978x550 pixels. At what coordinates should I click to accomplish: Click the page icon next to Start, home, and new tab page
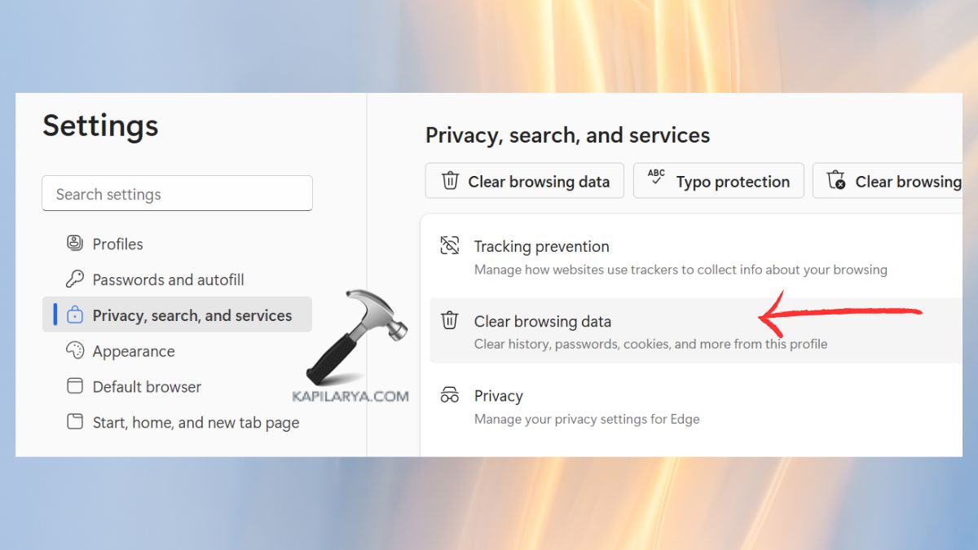(x=74, y=422)
